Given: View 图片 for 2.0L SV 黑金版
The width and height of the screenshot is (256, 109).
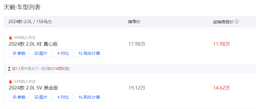Looking at the screenshot, I should pos(41,97).
